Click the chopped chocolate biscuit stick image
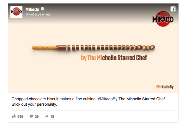This screenshot has width=188, height=125. (x=94, y=47)
